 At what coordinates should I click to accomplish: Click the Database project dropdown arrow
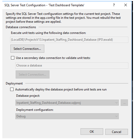(116, 103)
